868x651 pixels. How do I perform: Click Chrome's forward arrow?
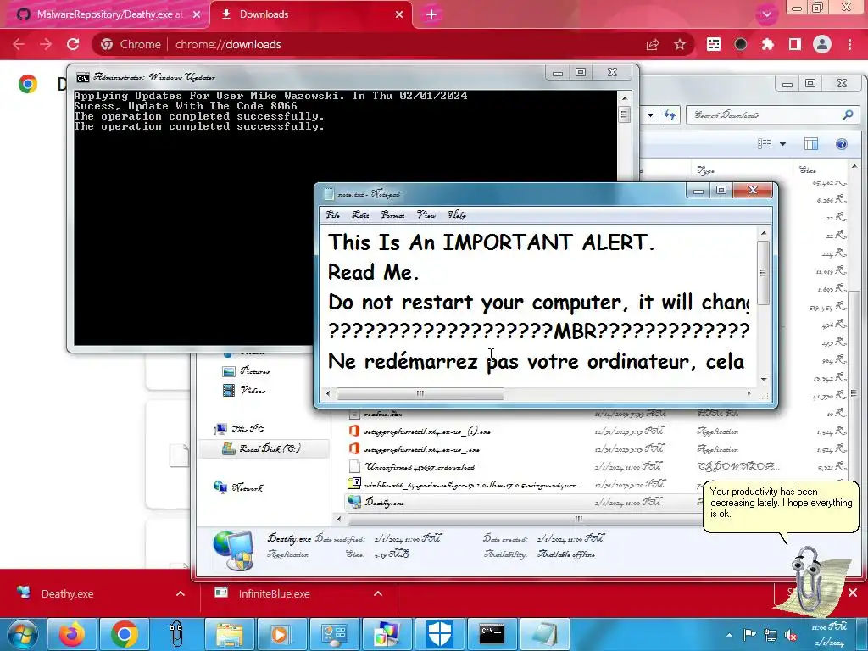click(x=46, y=44)
